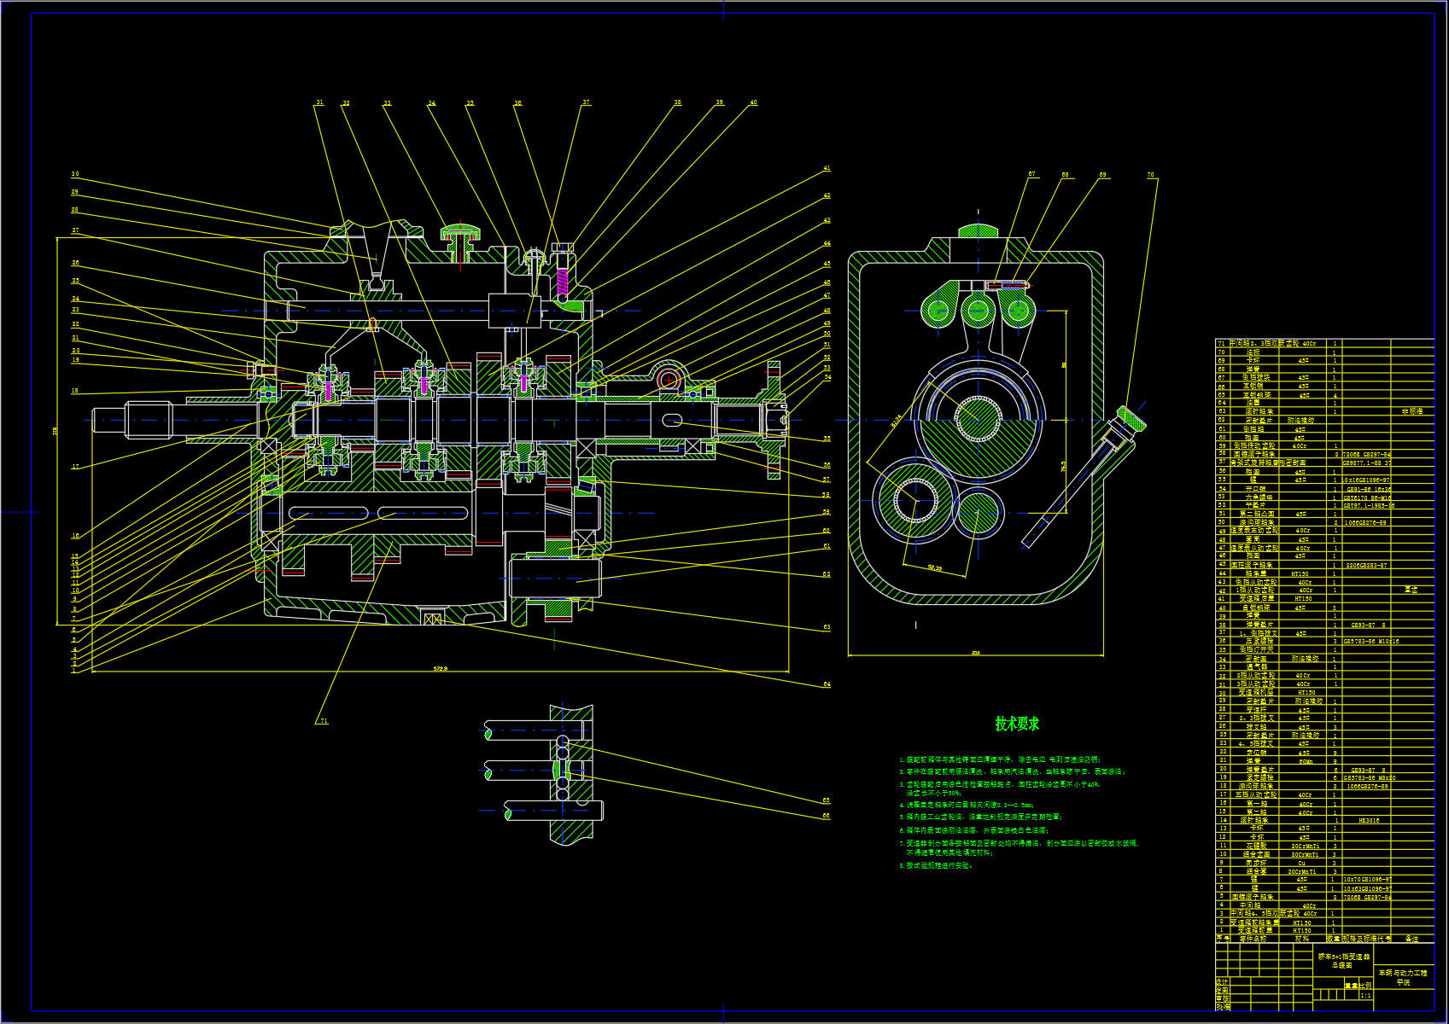The height and width of the screenshot is (1024, 1449).
Task: Select the drawing title 总装图 text
Action: [x=1343, y=965]
